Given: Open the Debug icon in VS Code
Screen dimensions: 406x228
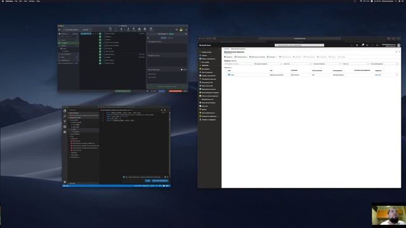Looking at the screenshot, I should pyautogui.click(x=65, y=127).
